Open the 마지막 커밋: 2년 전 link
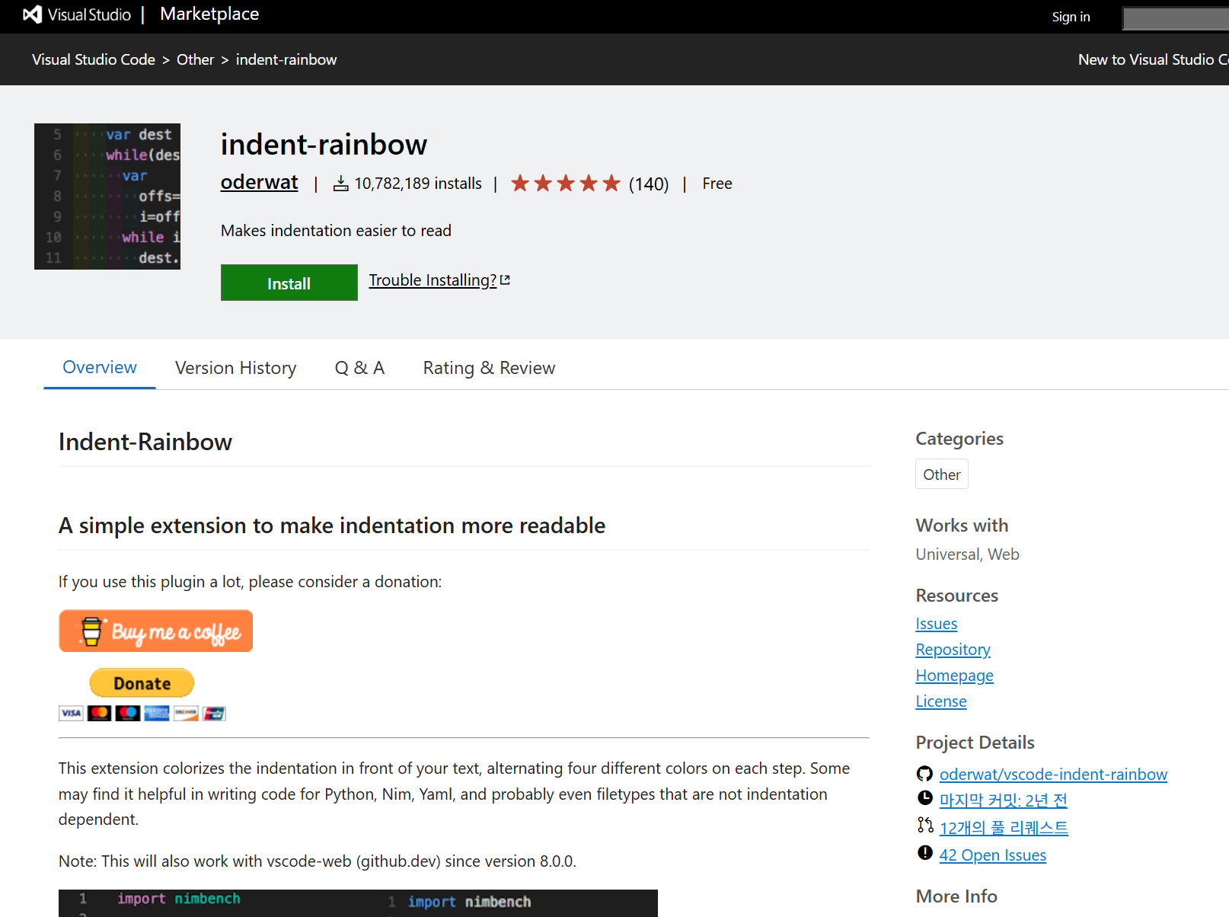 1003,800
